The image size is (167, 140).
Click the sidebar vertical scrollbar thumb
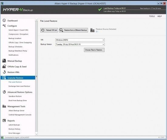point(36,76)
